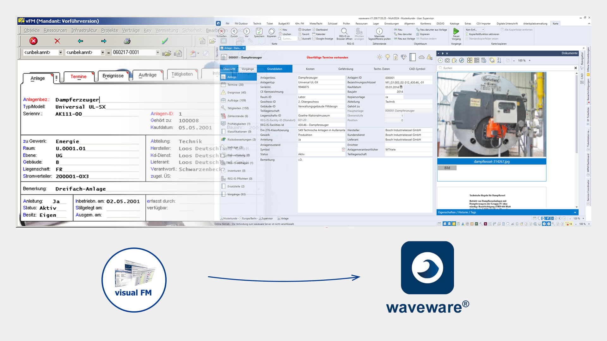The image size is (607, 341).
Task: Click the sun icon in Dampferzeuger header
Action: point(379,57)
